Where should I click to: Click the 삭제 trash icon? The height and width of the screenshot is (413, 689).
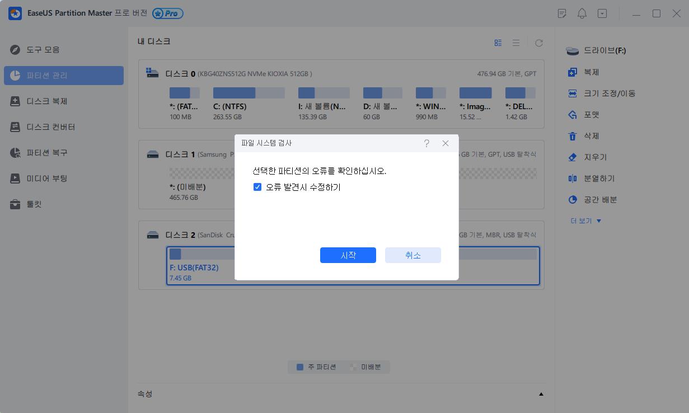coord(572,136)
